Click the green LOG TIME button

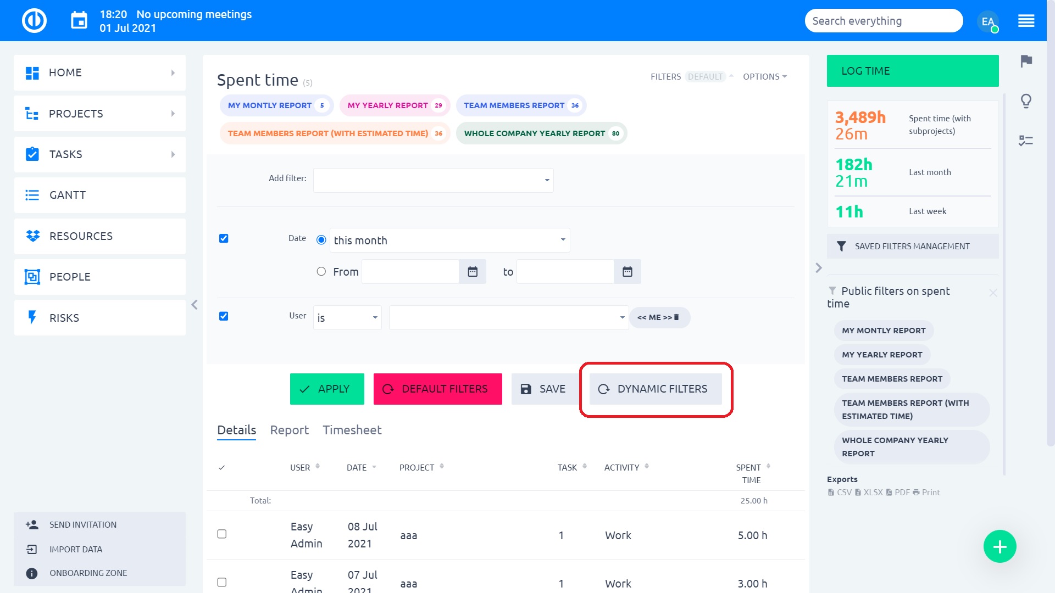coord(913,71)
